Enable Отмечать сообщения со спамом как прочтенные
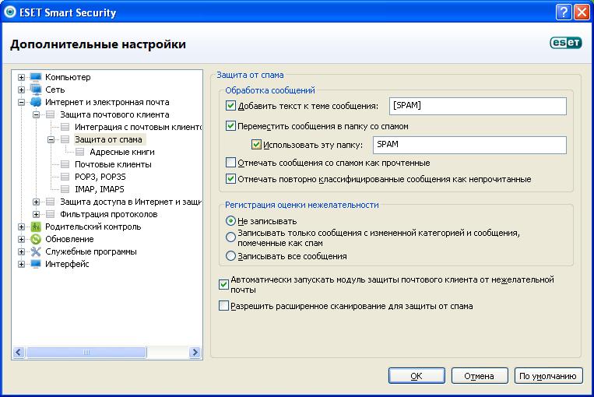 coord(230,163)
